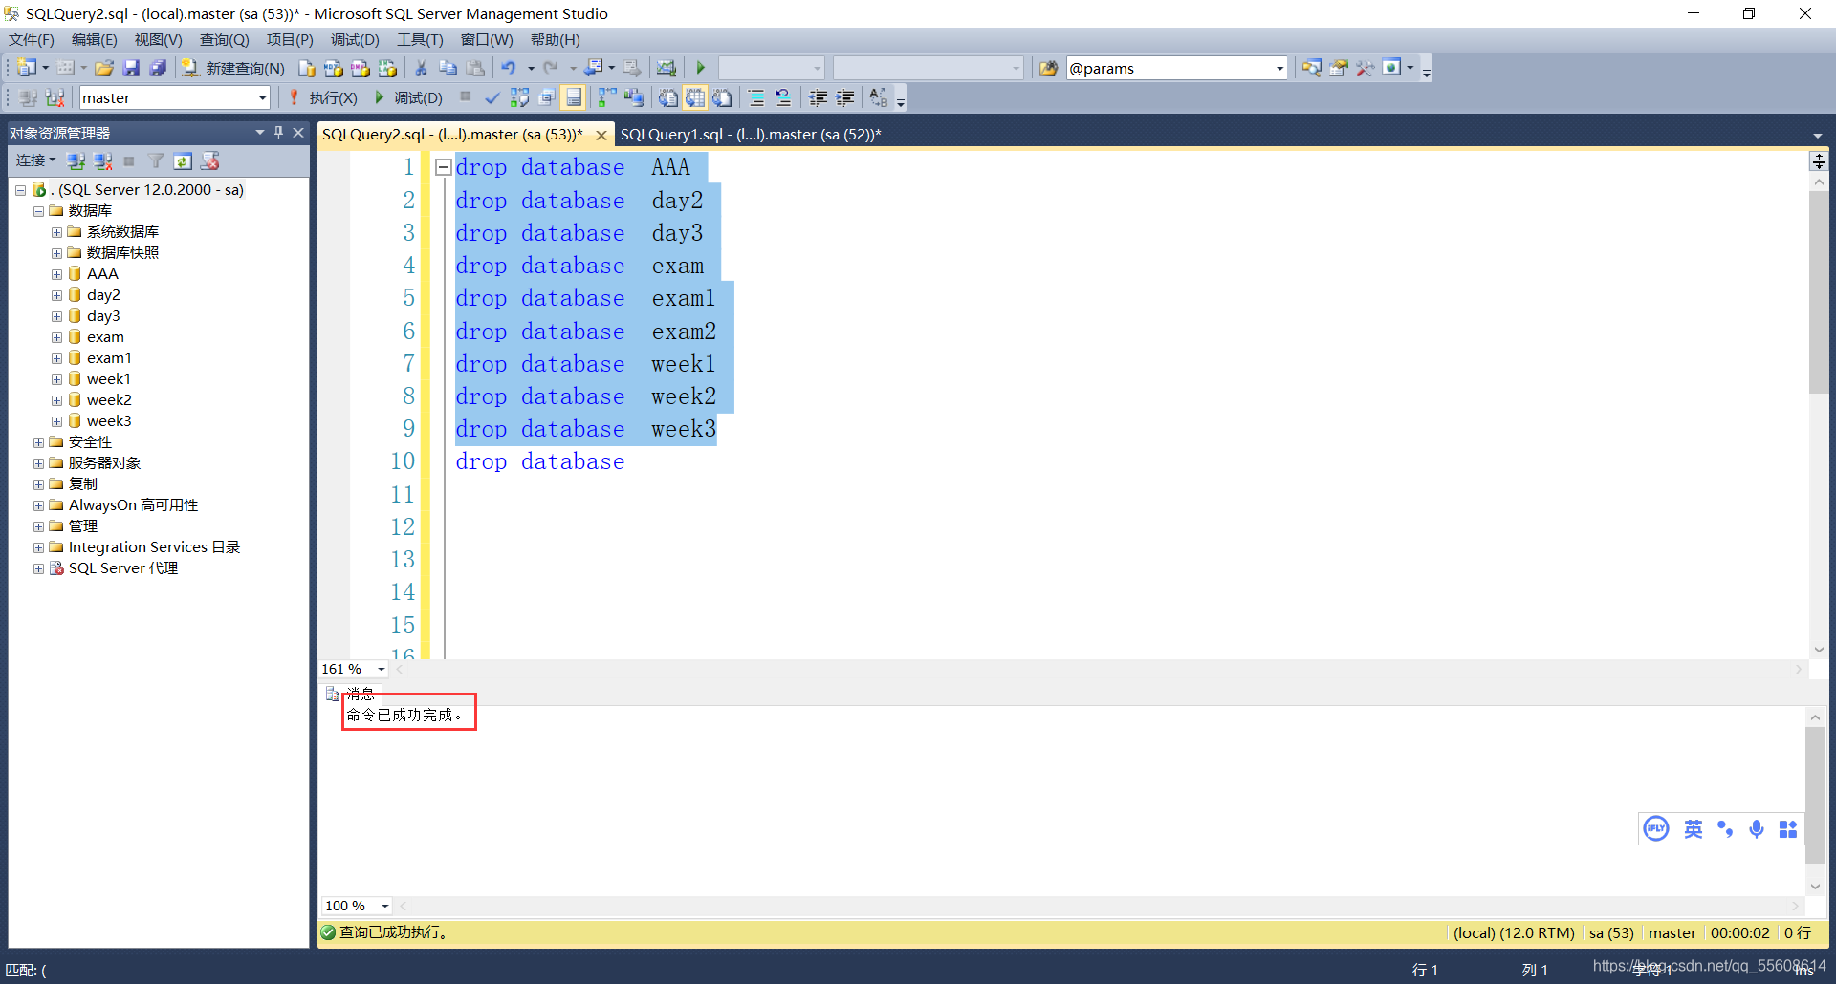Select the day2 database in tree

click(x=102, y=295)
